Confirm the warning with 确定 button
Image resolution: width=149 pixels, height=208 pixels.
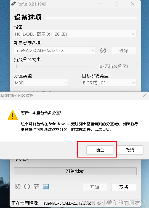pyautogui.click(x=100, y=150)
